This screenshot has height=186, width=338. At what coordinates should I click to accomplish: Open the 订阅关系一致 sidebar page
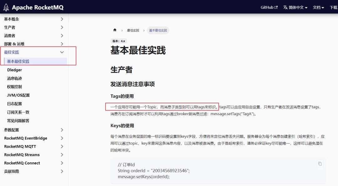click(18, 112)
